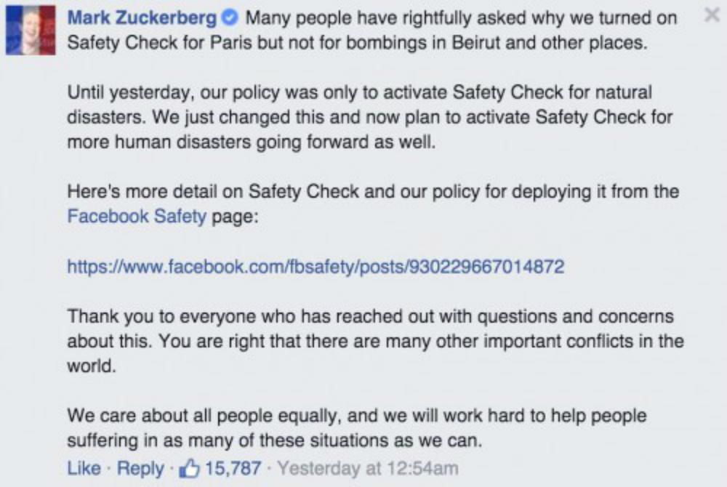This screenshot has width=727, height=487.
Task: Open the 'Yesterday at 12:54am' timestamp
Action: (x=368, y=469)
